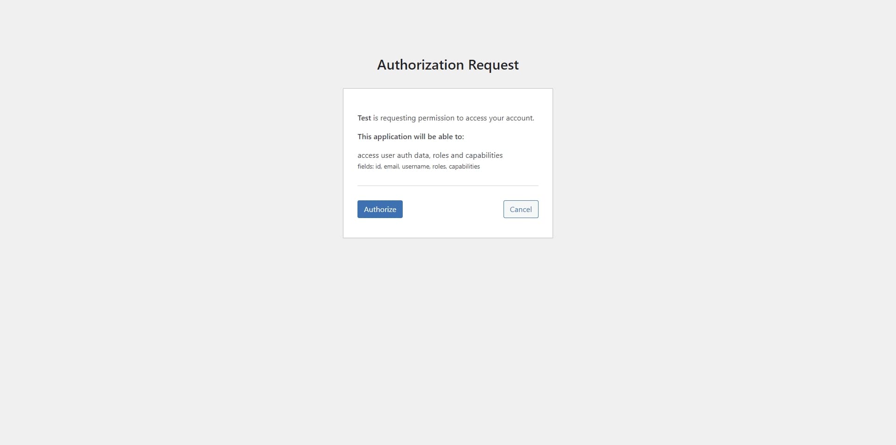Click the small fields list text
896x445 pixels.
[419, 167]
